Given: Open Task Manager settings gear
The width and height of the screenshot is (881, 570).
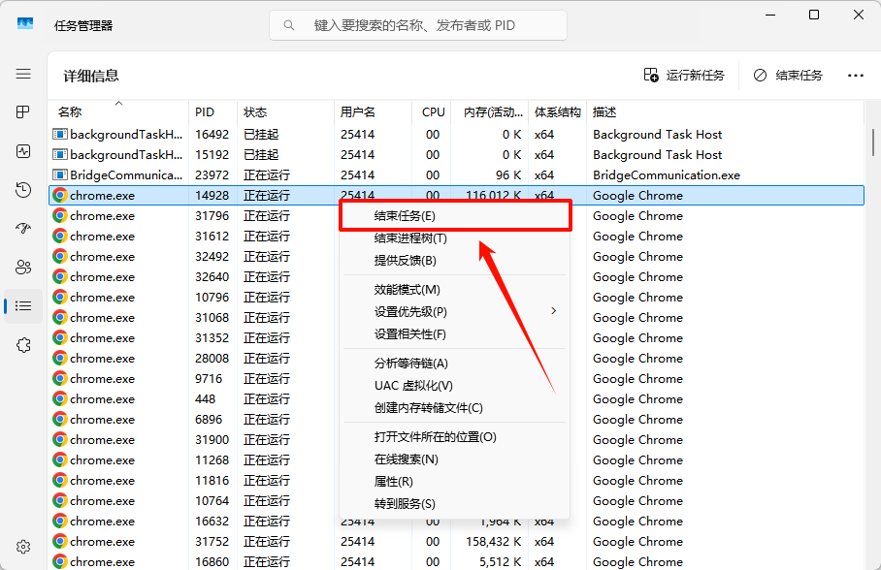Looking at the screenshot, I should (22, 546).
